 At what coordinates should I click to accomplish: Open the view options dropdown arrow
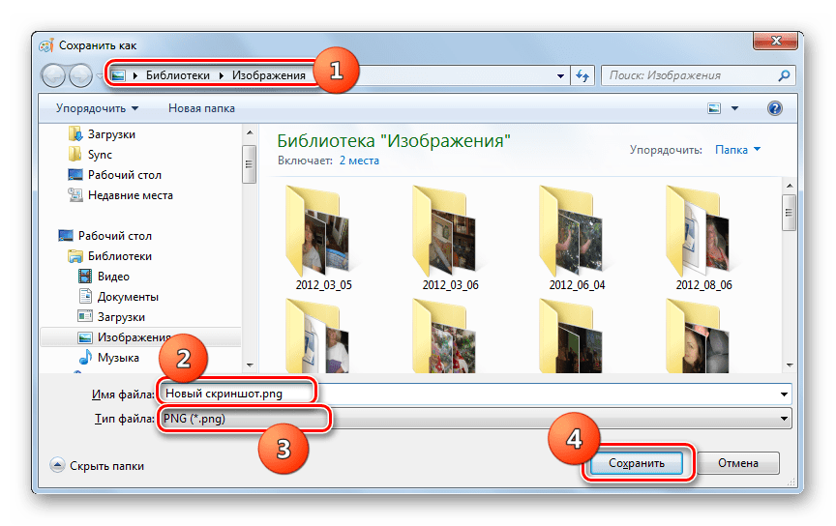pos(734,108)
